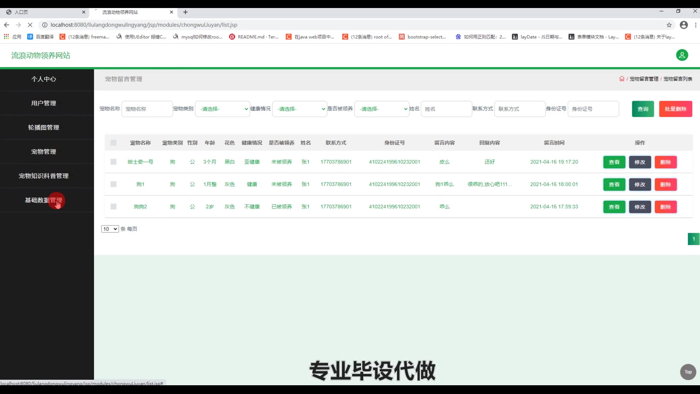Click the home icon in breadcrumb
This screenshot has height=394, width=700.
[x=622, y=79]
